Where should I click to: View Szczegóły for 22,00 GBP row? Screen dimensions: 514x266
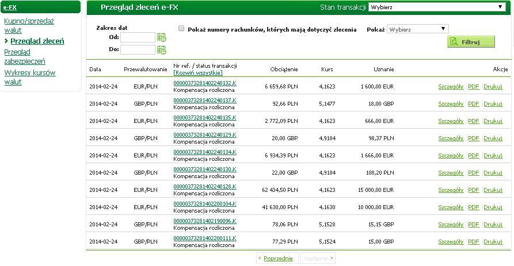[x=451, y=173]
